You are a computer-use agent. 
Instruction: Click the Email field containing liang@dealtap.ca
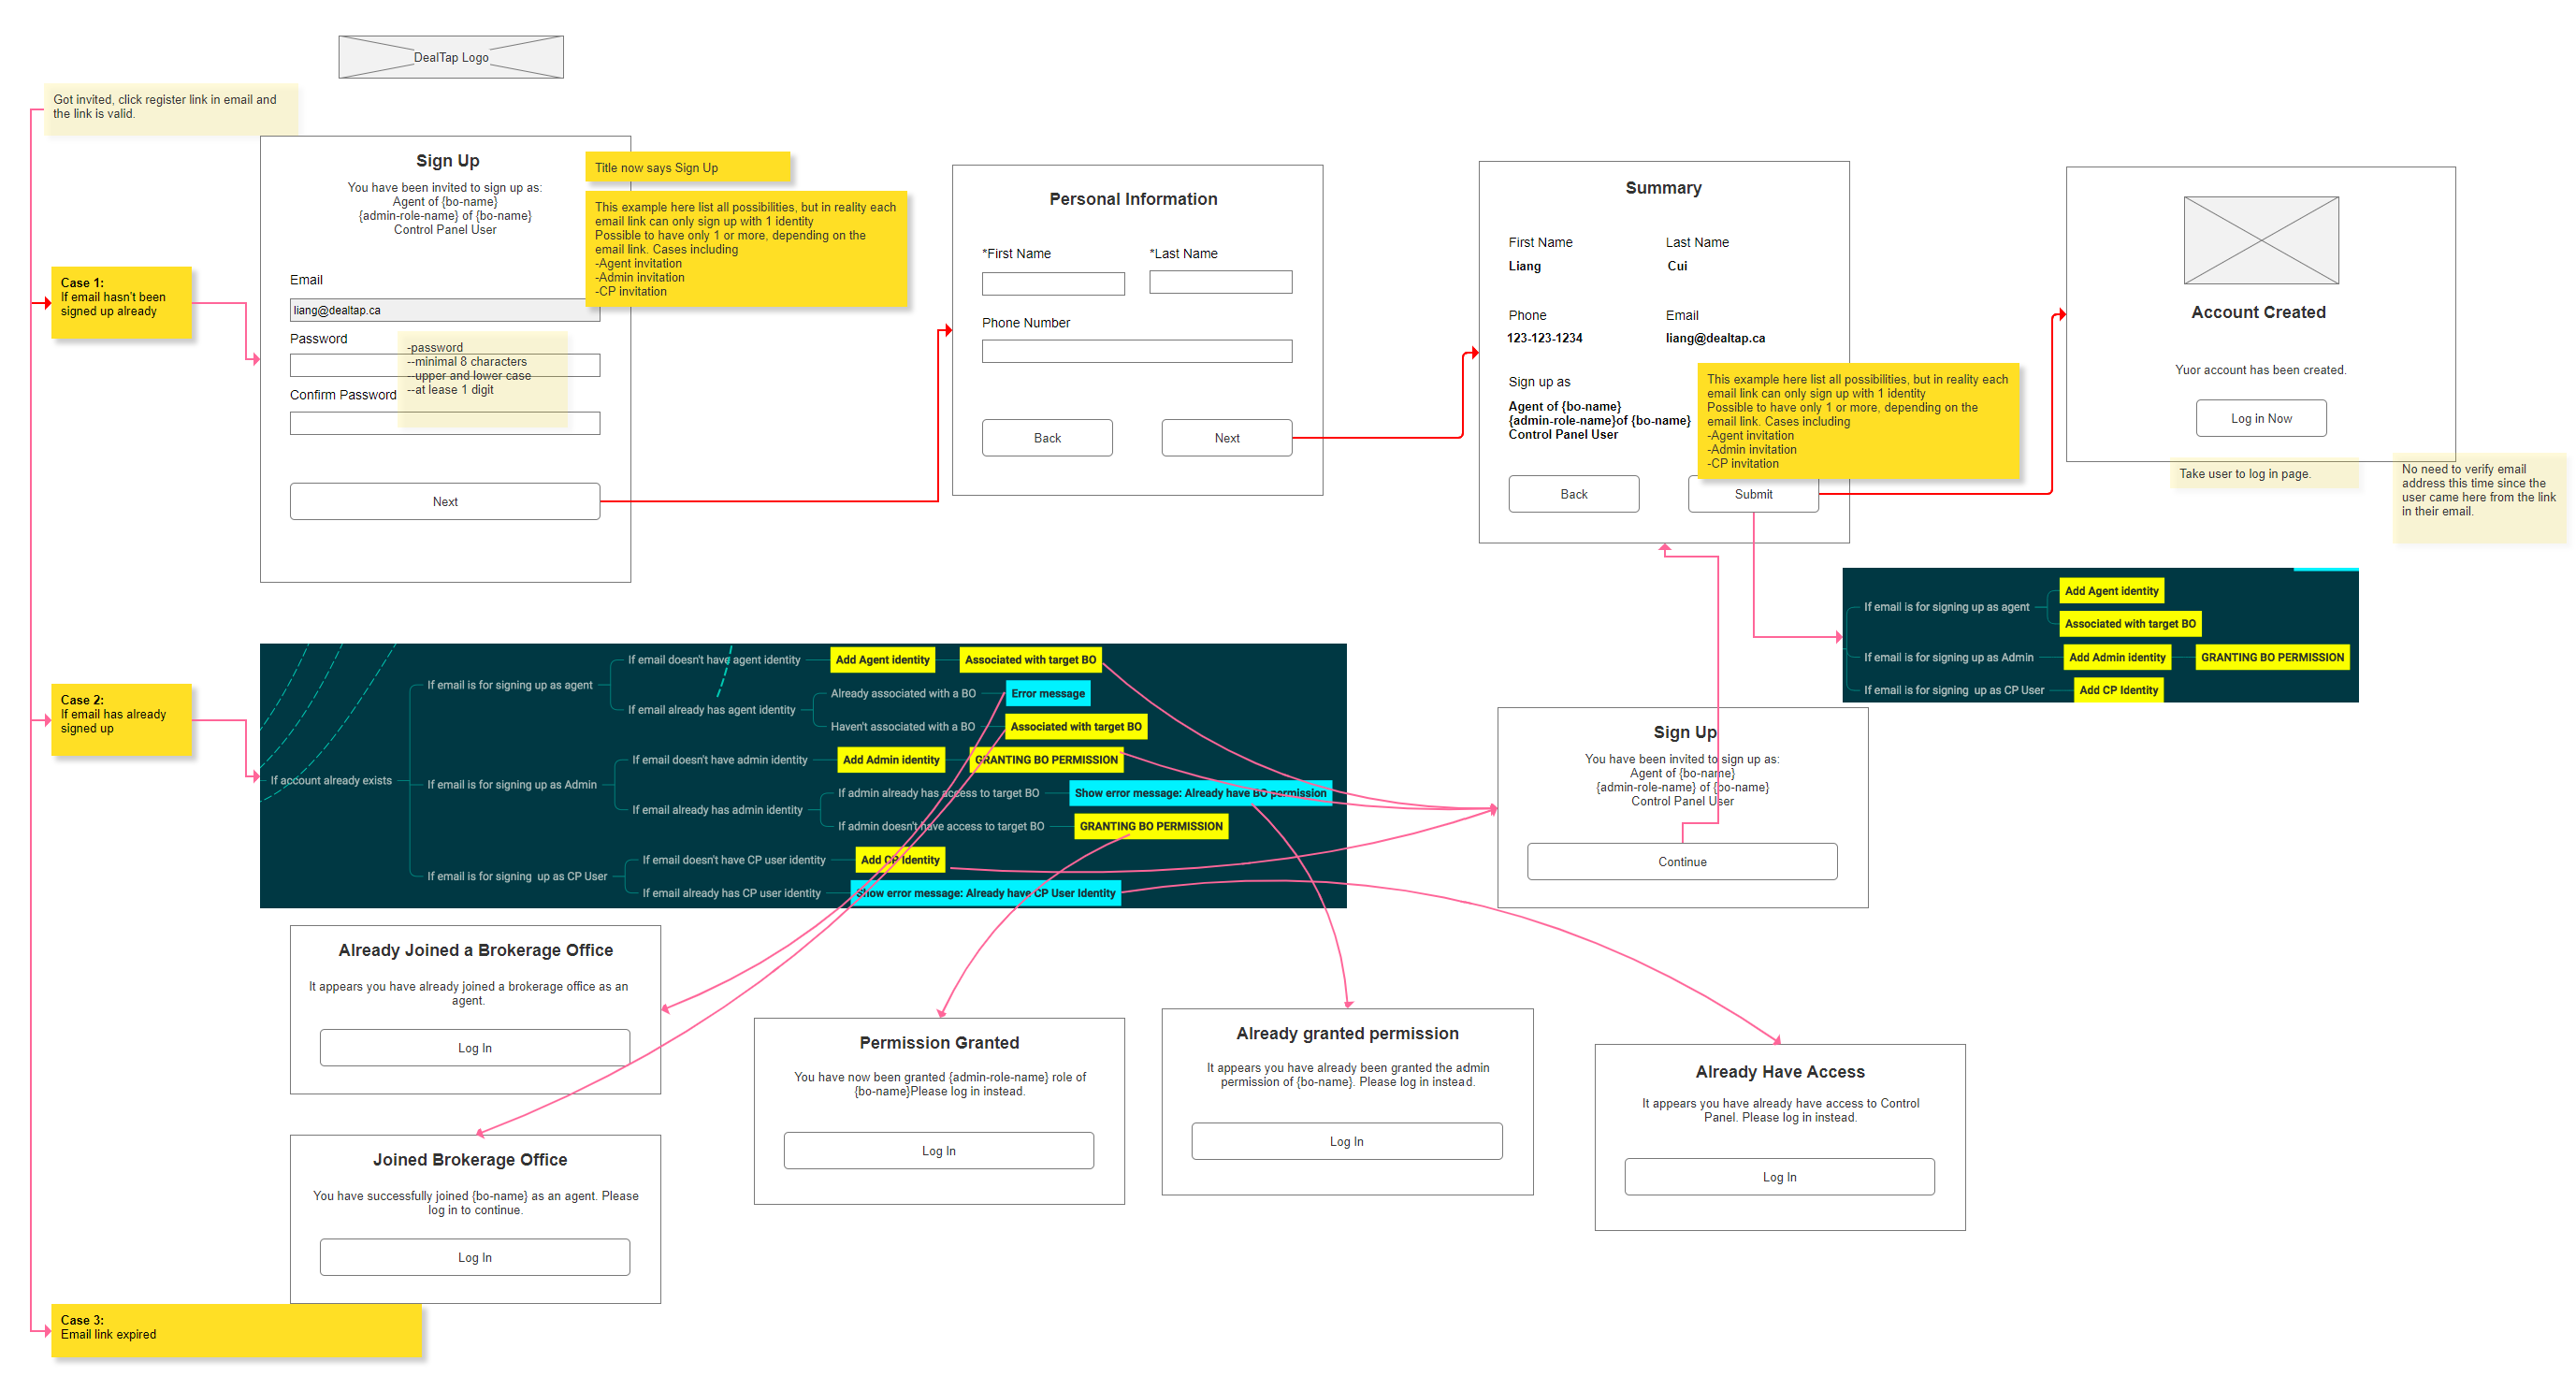click(445, 310)
